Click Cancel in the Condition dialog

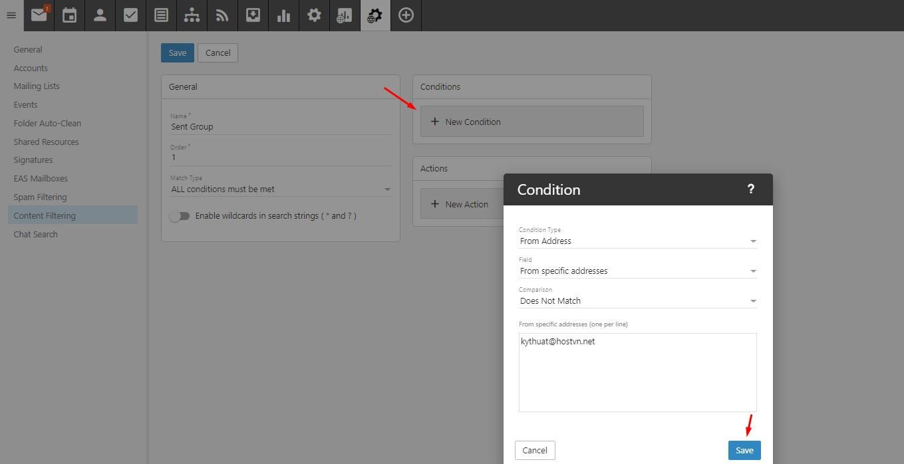click(x=535, y=450)
